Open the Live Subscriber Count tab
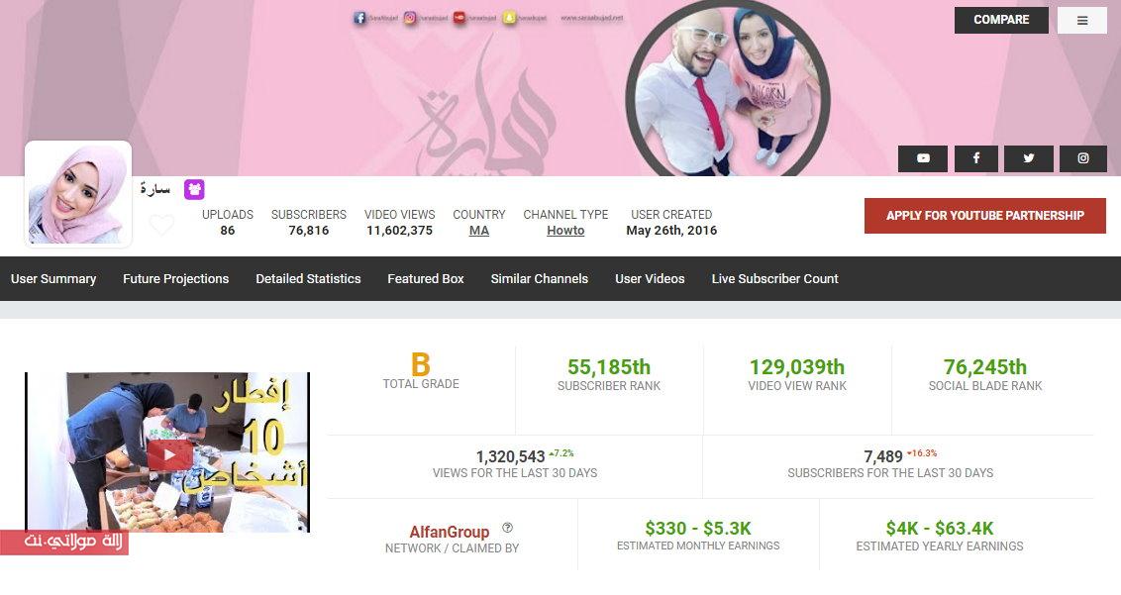The width and height of the screenshot is (1121, 595). click(x=774, y=279)
